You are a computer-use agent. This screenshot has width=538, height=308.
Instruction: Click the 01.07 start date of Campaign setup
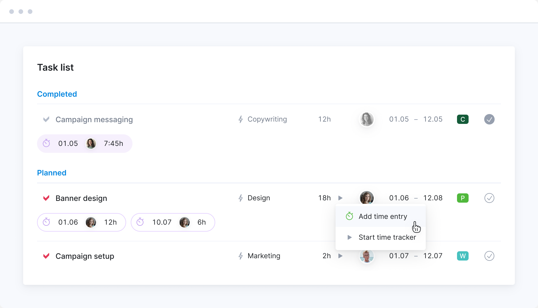click(399, 256)
